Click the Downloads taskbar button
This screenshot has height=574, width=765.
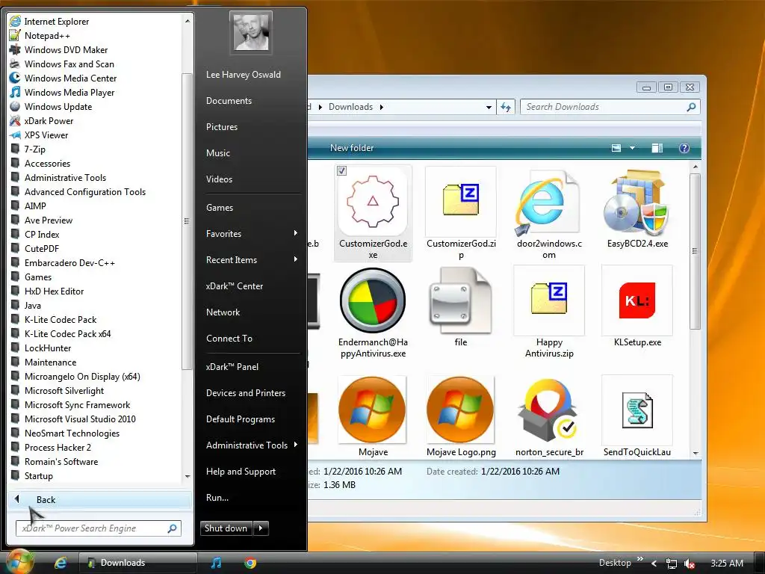(x=138, y=563)
